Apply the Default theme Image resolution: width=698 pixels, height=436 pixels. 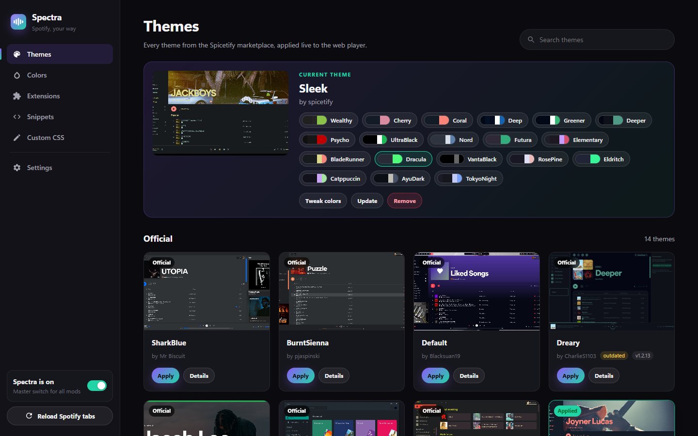[x=435, y=376]
